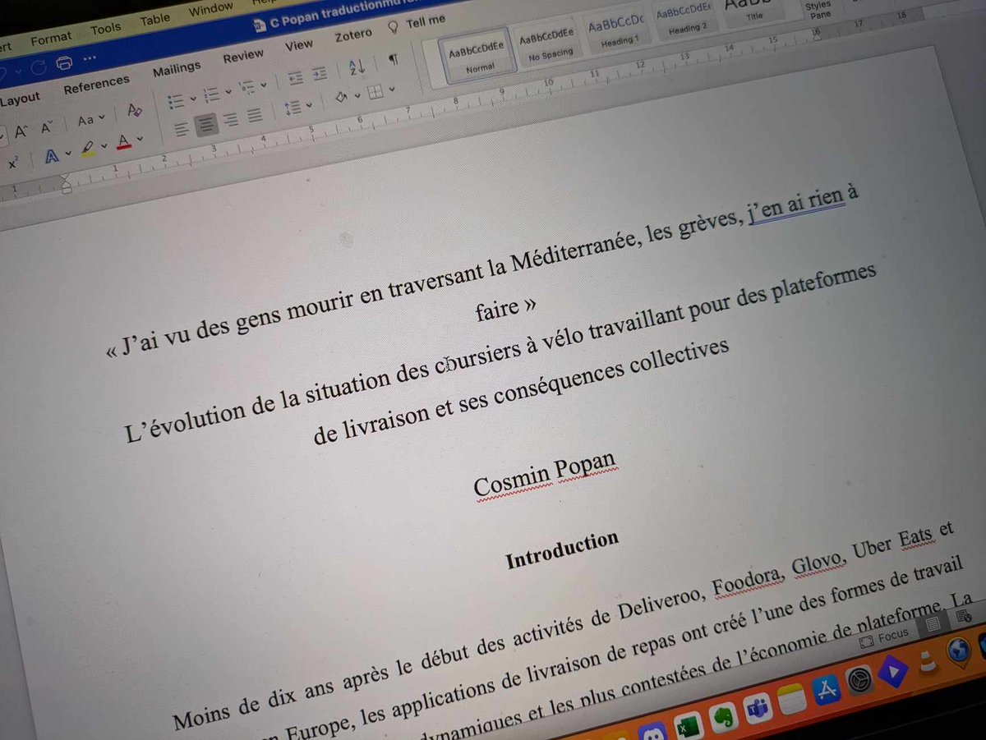Switch to the References ribbon tab

click(x=96, y=85)
